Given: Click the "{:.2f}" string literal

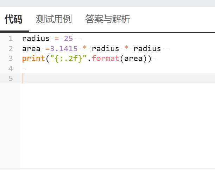Looking at the screenshot, I should click(x=69, y=59).
